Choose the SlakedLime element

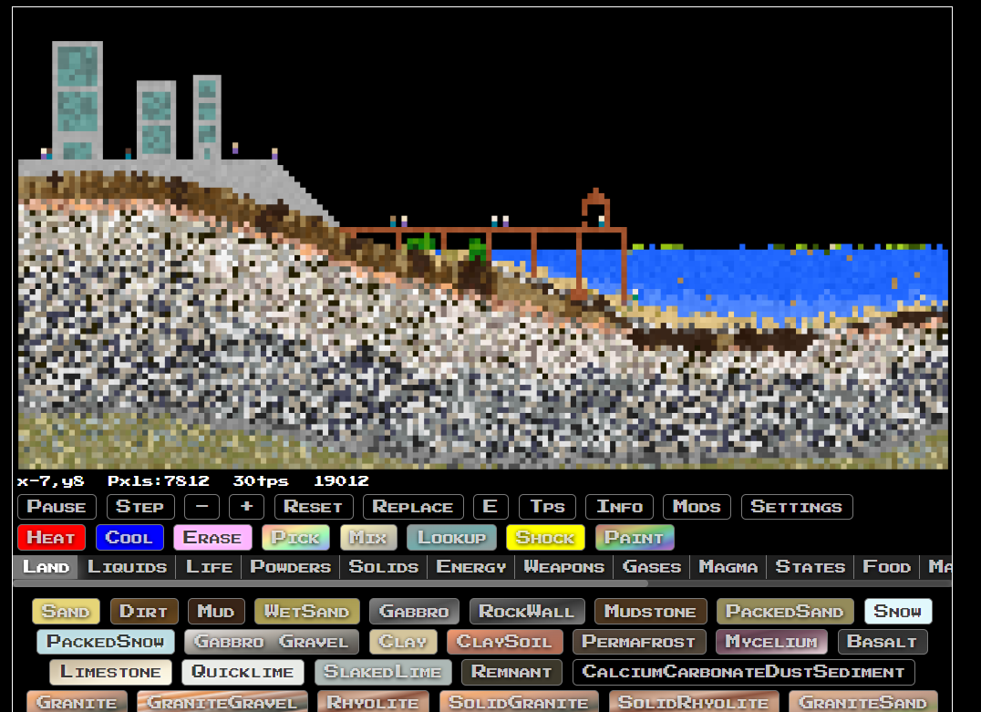383,672
